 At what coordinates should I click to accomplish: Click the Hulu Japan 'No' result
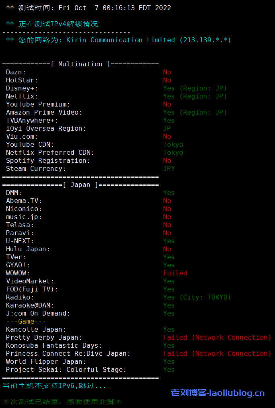[167, 249]
